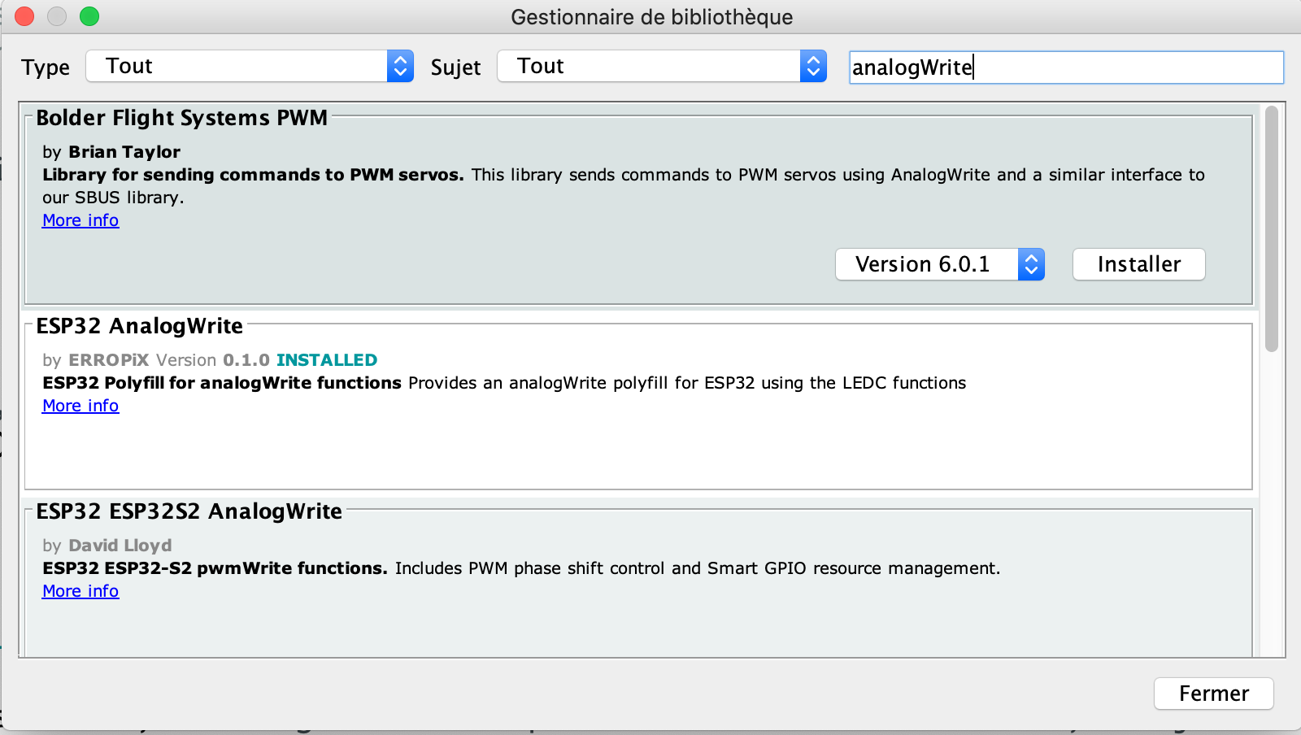
Task: Click the blue chevron arrows beside Version 6.0.1
Action: [x=1031, y=264]
